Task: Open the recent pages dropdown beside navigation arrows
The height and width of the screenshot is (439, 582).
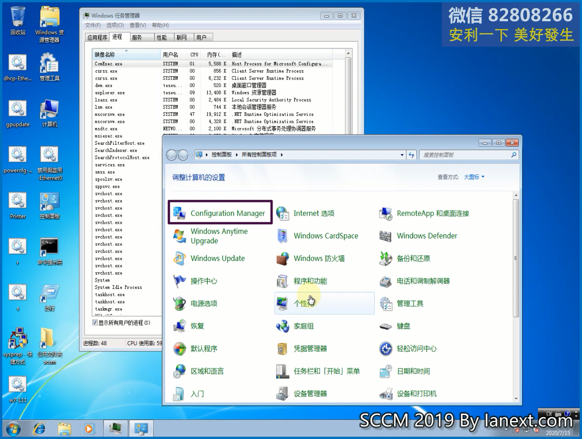Action: (192, 155)
